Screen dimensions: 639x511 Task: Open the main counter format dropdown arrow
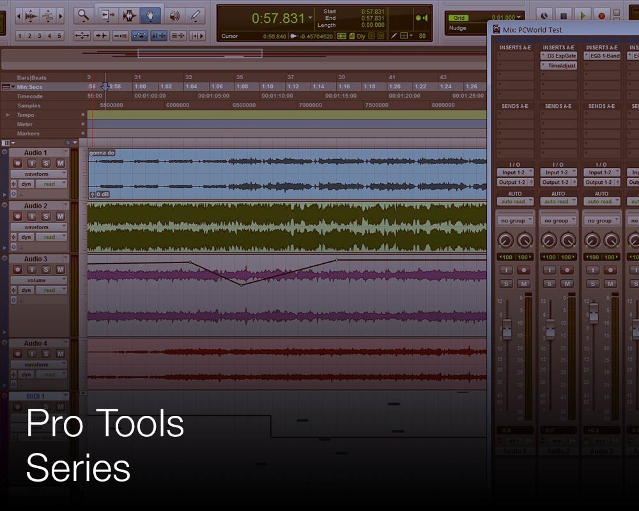tap(310, 17)
